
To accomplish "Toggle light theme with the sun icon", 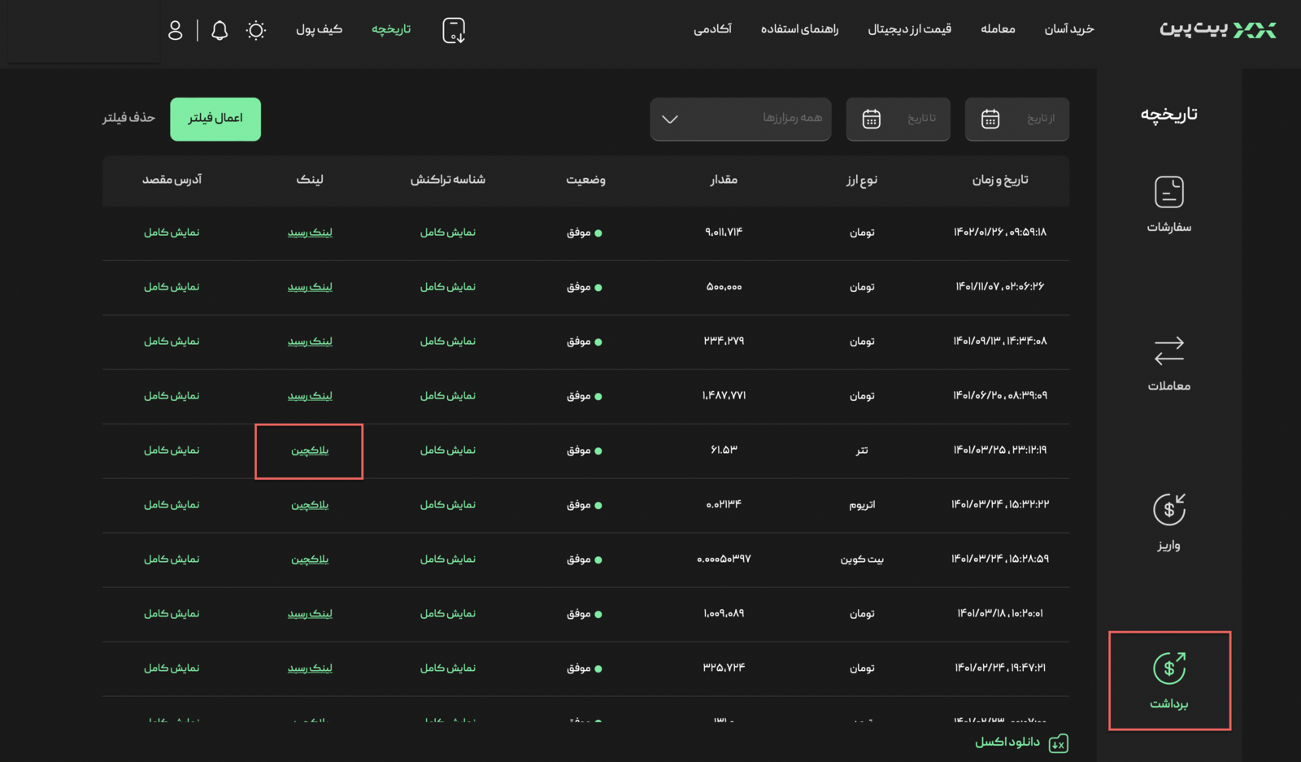I will pos(256,30).
